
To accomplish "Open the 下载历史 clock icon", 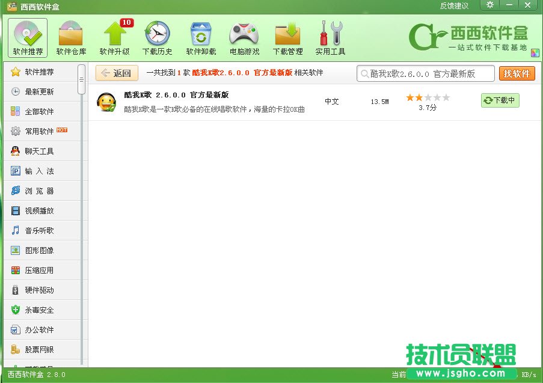I will pyautogui.click(x=157, y=36).
